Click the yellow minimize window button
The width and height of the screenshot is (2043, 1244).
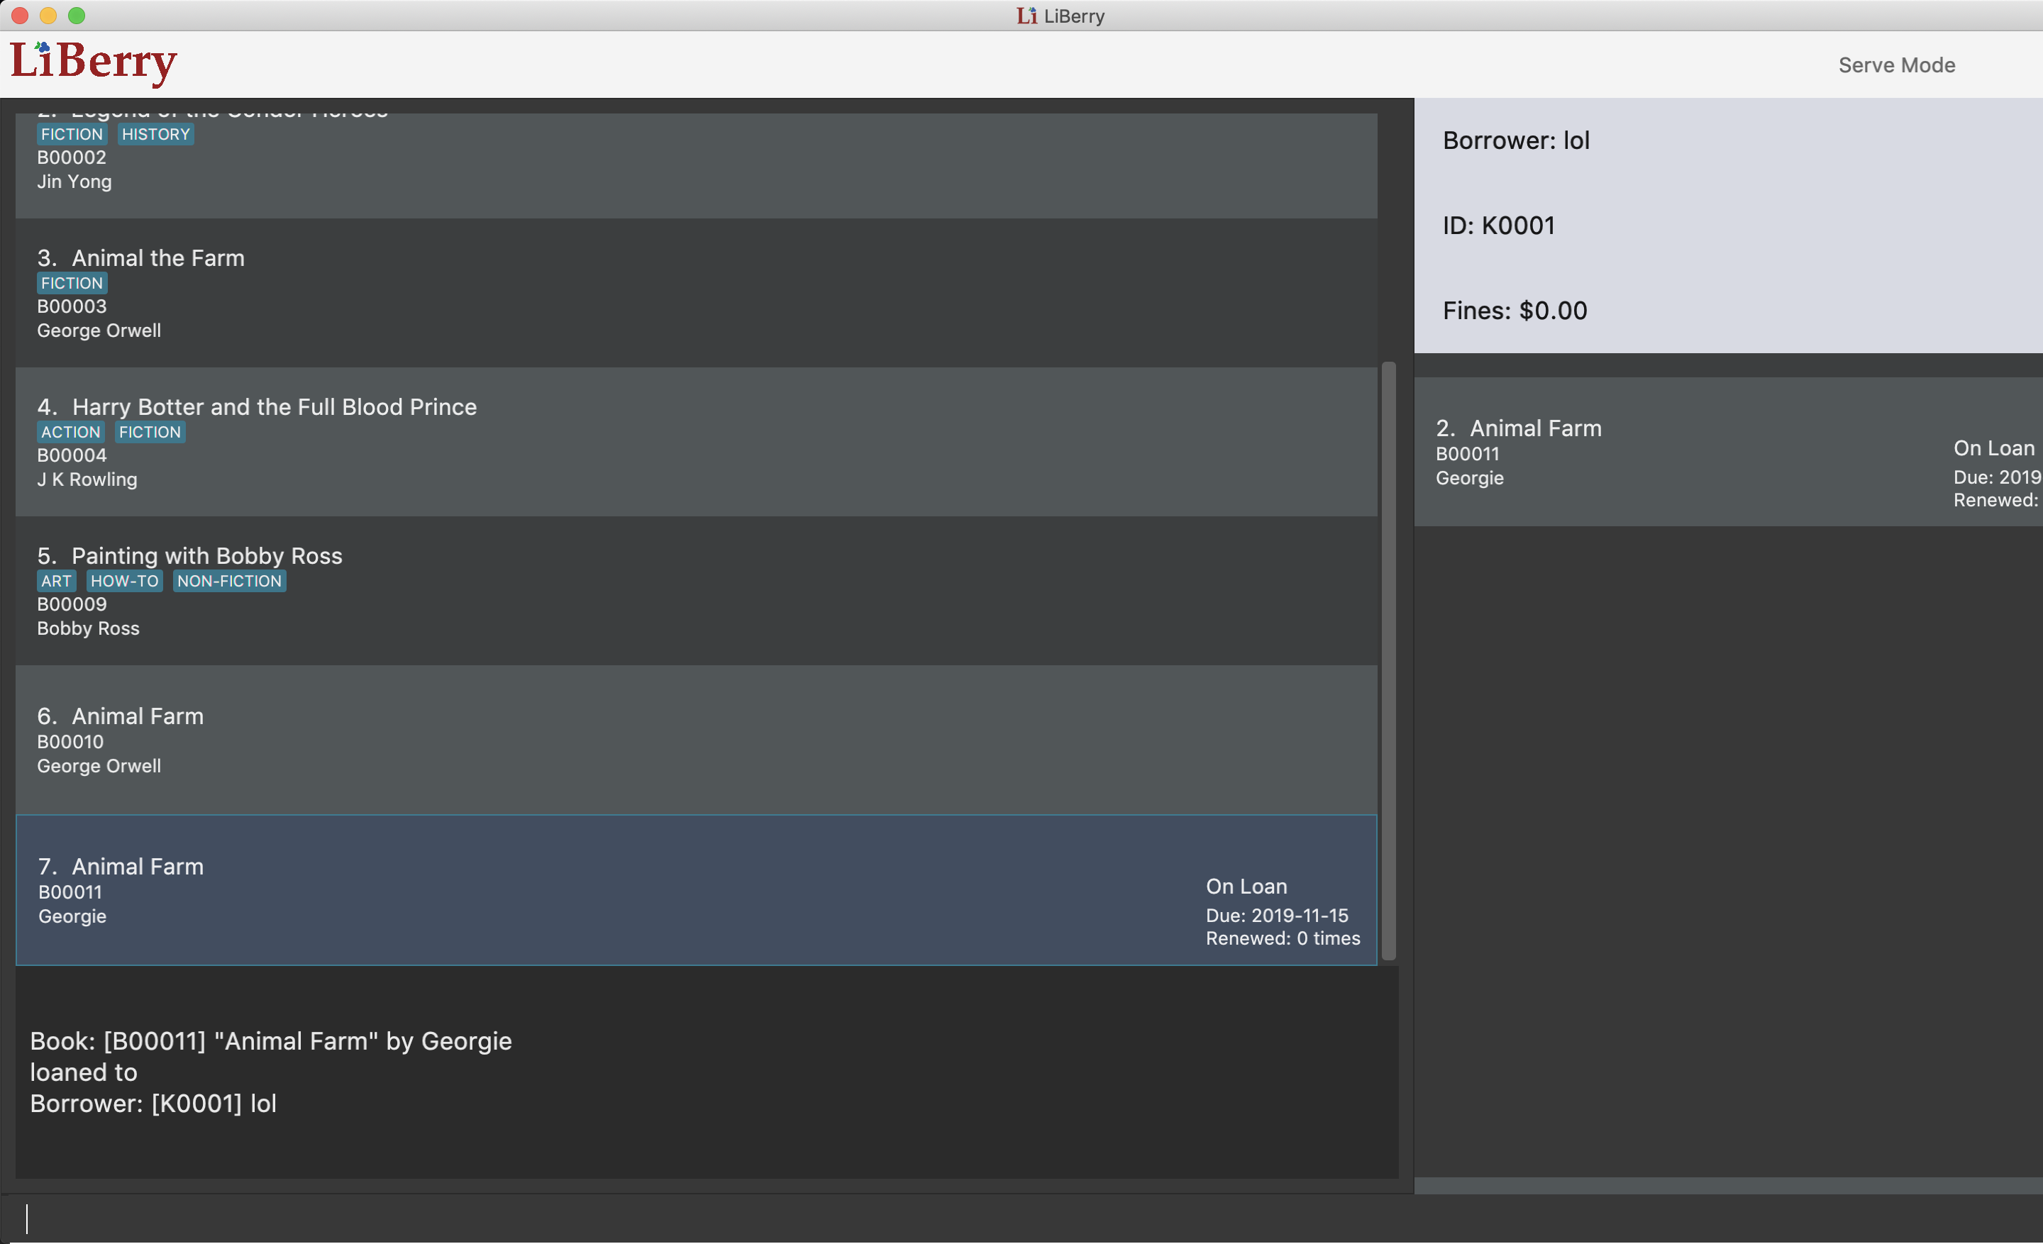point(48,16)
